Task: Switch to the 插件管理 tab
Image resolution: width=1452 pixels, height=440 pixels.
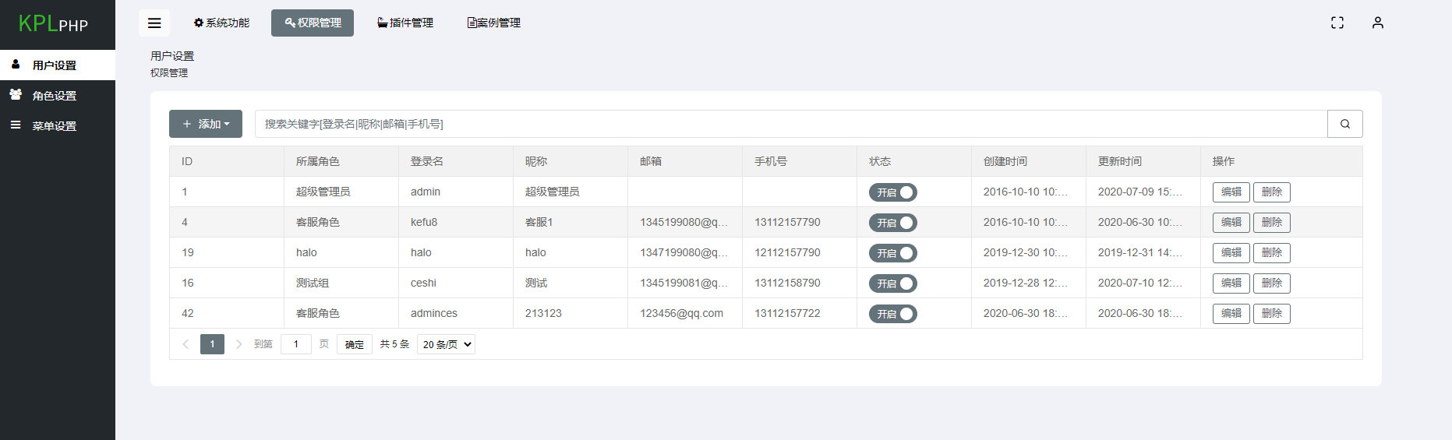Action: click(405, 23)
